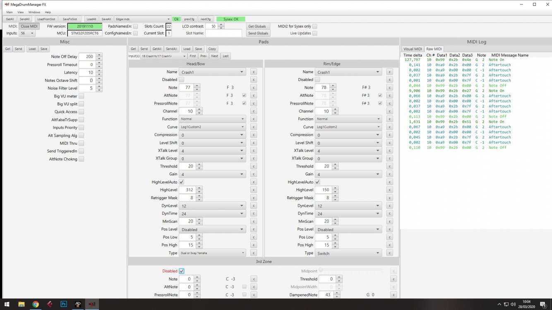This screenshot has height=310, width=552.
Task: Open the Input(s) pad selector dropdown
Action: tap(163, 56)
